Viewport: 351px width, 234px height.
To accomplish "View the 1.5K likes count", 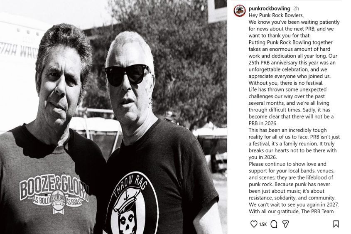I will 263,224.
